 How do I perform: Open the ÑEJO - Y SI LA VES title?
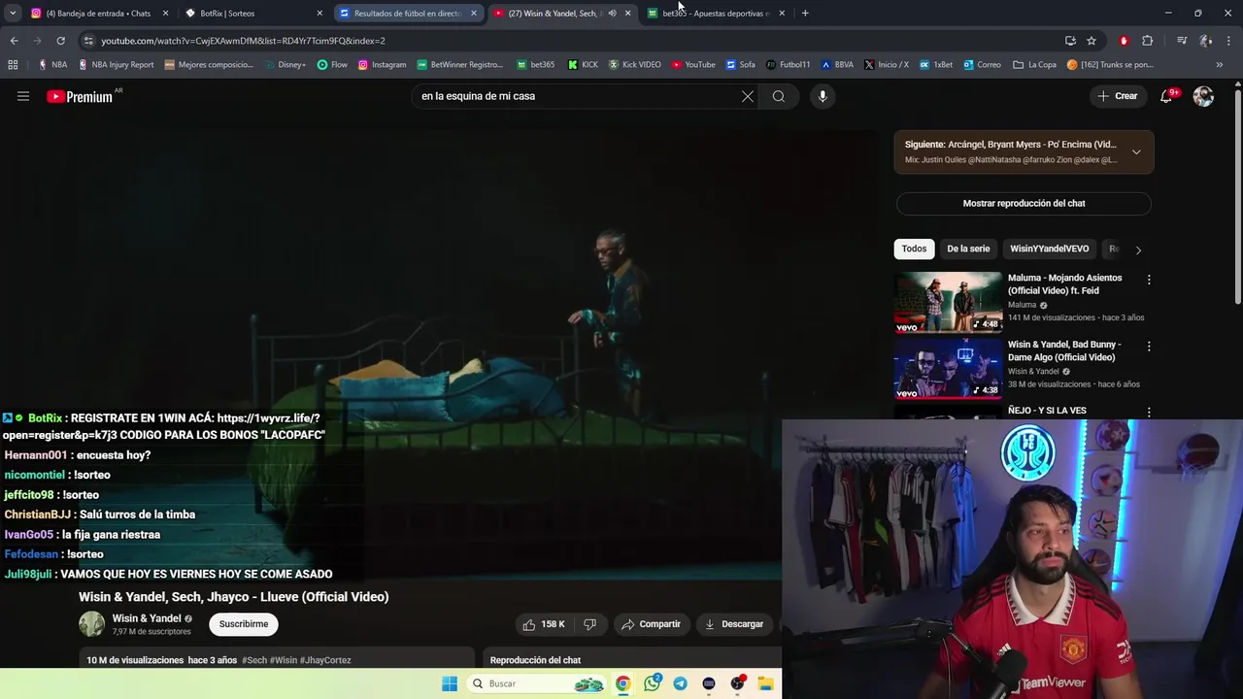(1047, 411)
